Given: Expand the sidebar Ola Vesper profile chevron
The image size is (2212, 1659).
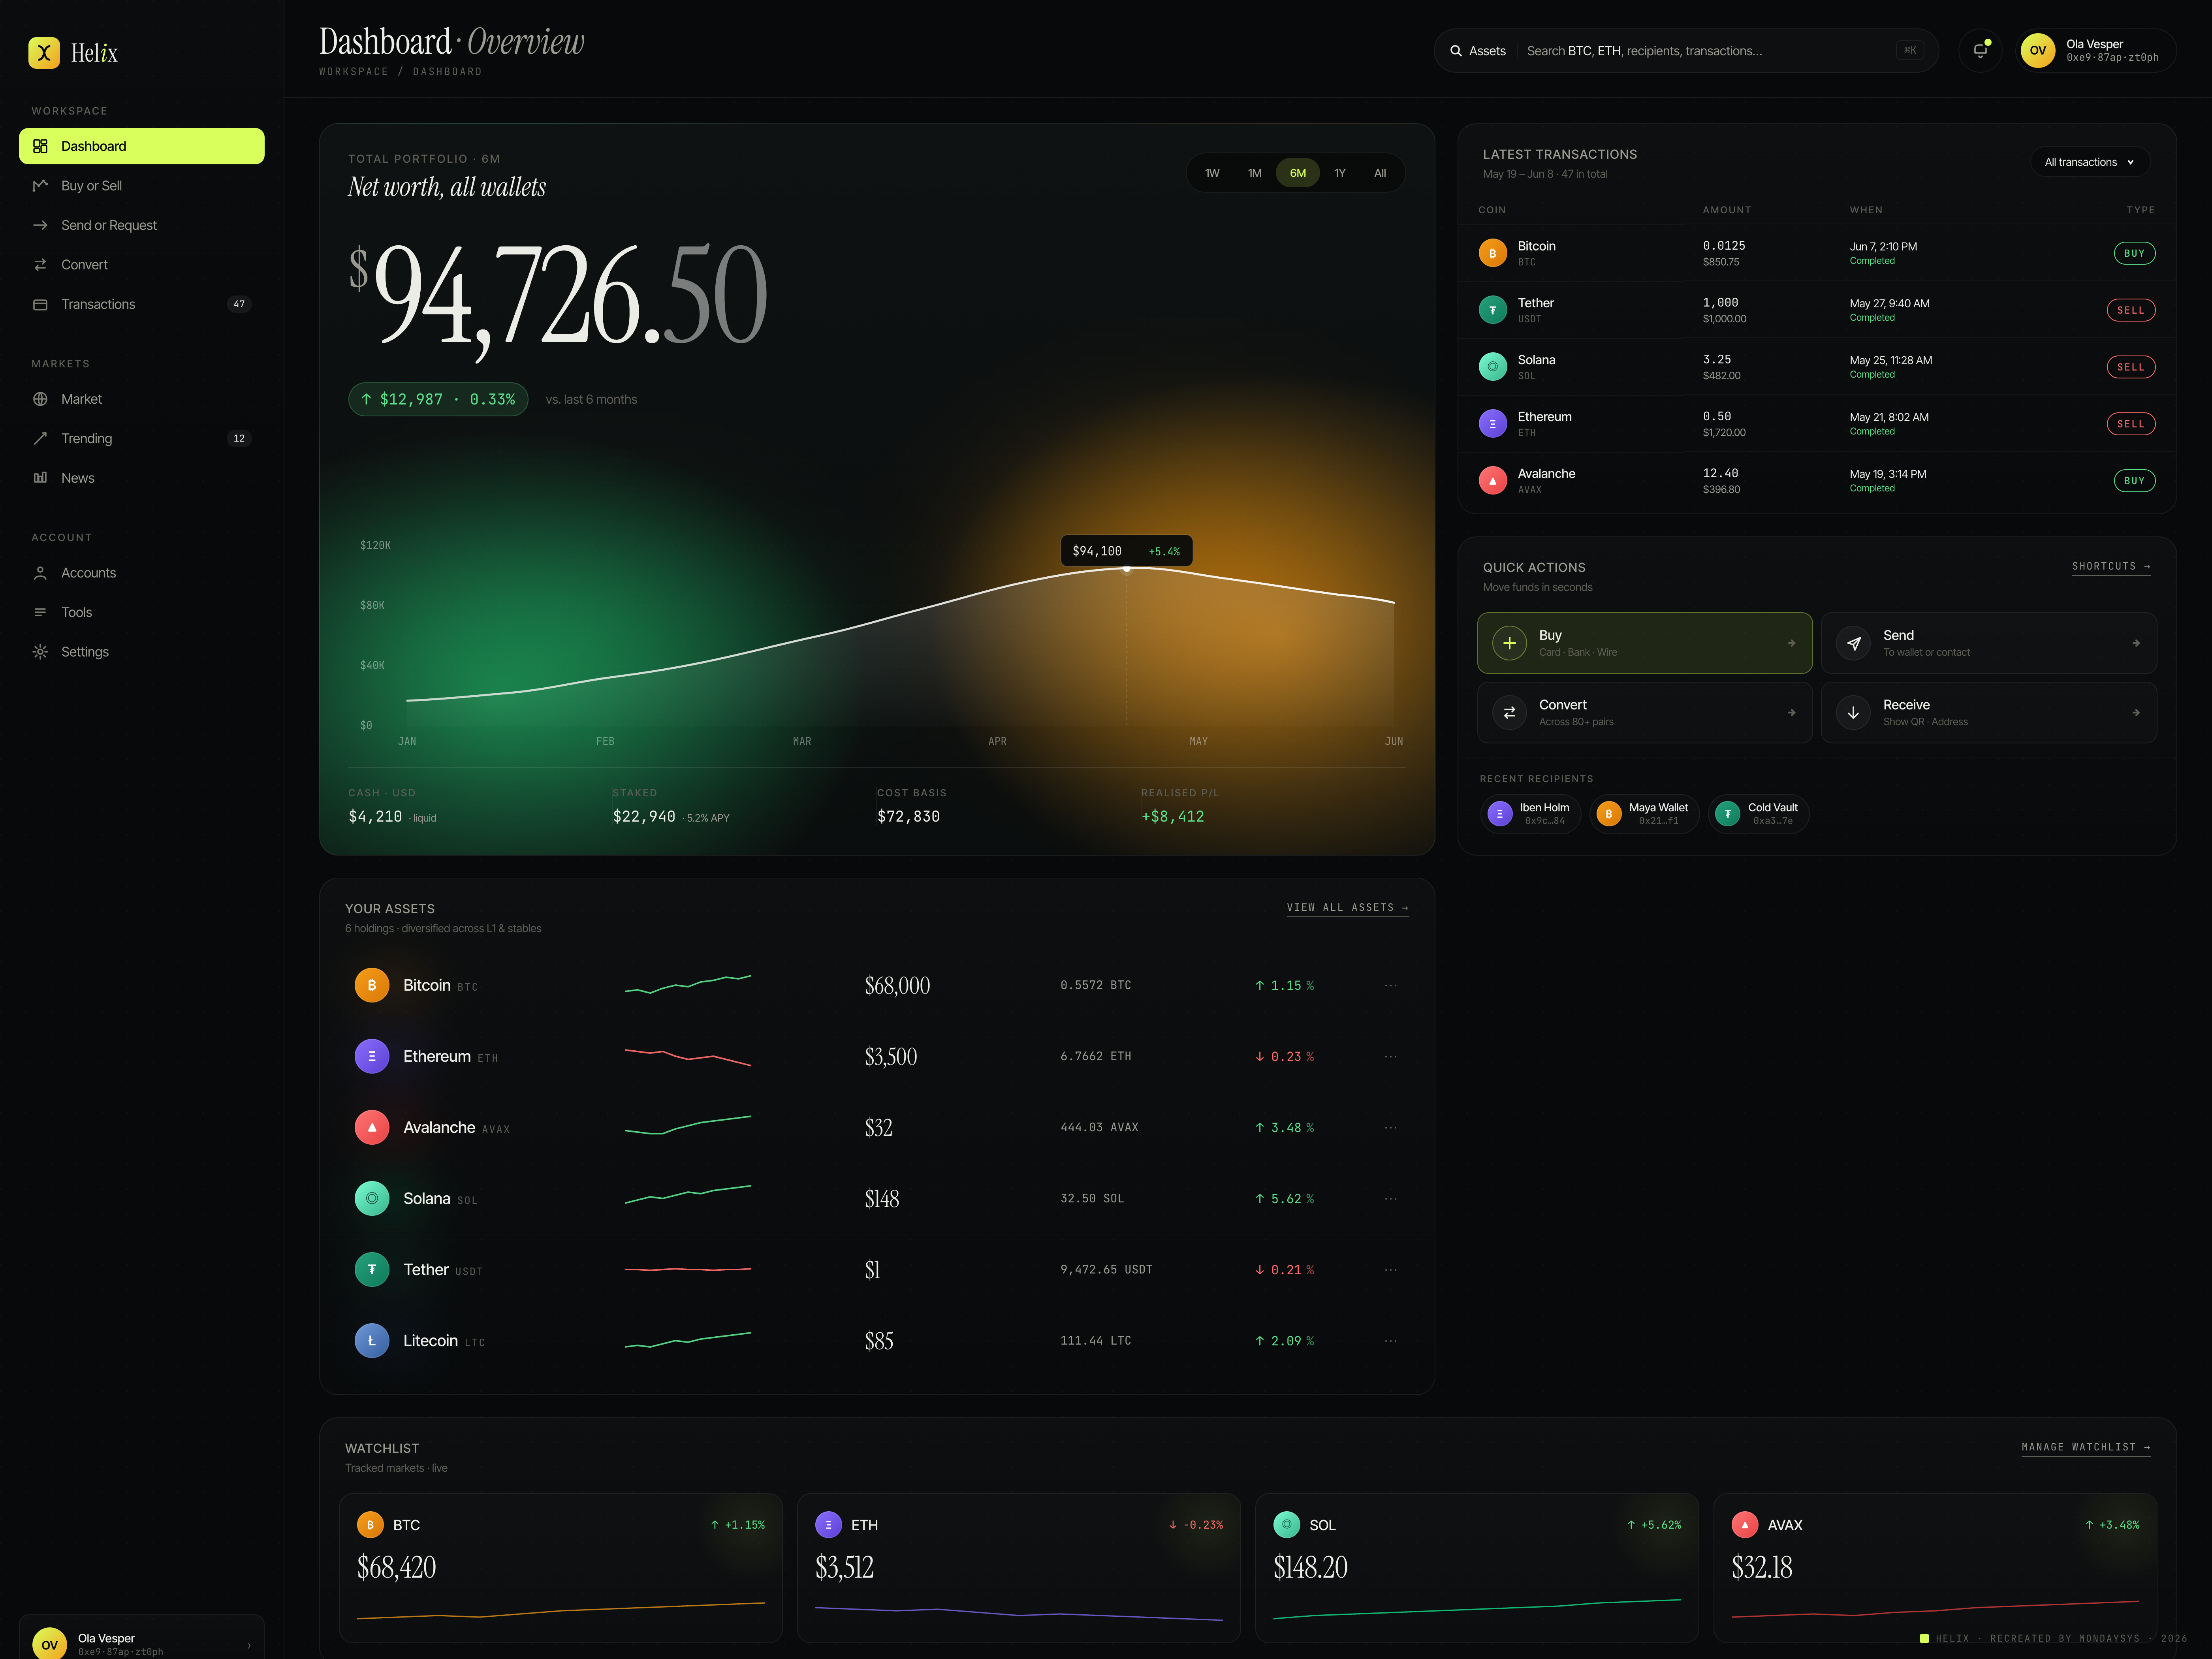Looking at the screenshot, I should pos(249,1645).
